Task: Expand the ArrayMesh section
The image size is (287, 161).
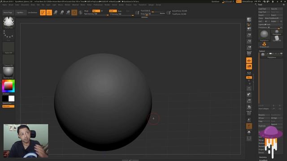Action: pos(263,160)
